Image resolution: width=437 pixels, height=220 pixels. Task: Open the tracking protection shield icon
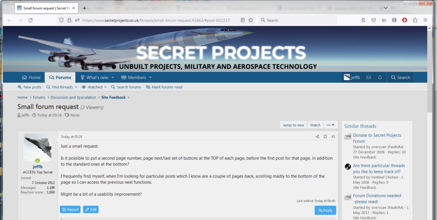tap(61, 20)
